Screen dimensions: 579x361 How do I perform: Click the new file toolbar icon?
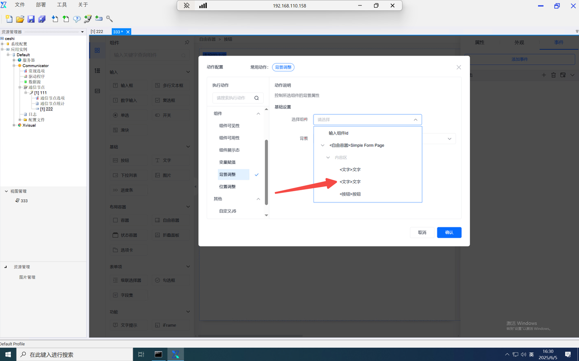pos(9,19)
